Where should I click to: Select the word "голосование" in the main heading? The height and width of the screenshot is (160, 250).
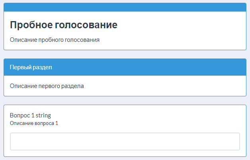pyautogui.click(x=86, y=25)
